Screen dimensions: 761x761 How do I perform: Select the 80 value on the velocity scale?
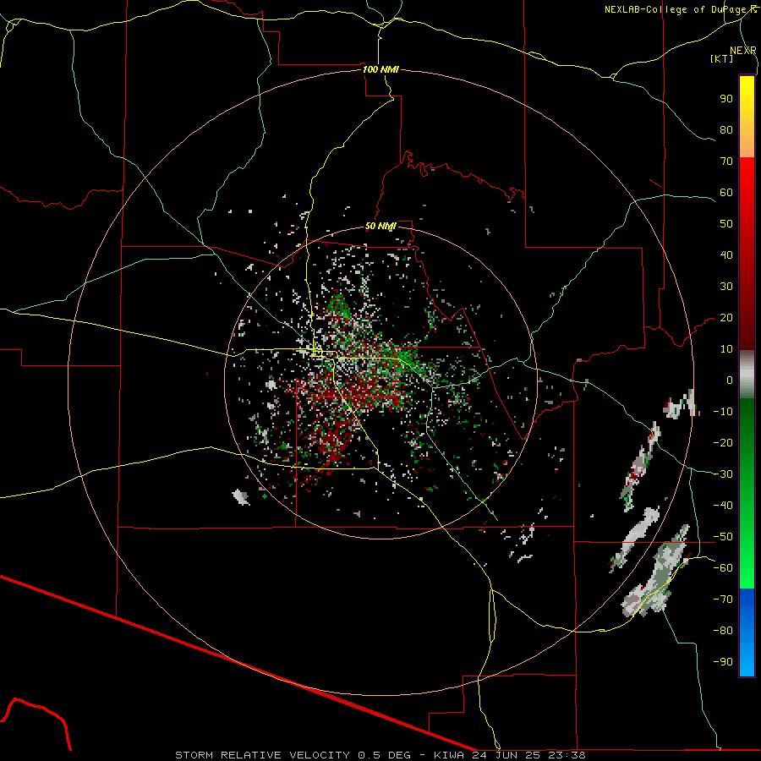726,129
